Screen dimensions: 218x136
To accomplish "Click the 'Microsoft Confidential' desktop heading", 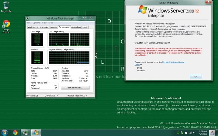I will point(166,98).
